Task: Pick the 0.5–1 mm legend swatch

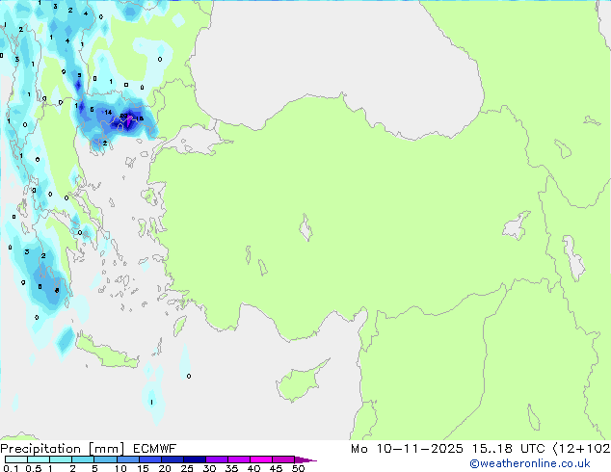Action: [39, 459]
